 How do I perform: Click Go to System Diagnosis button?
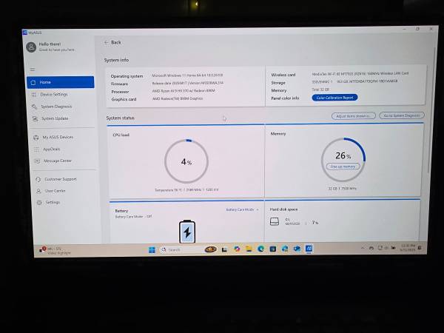point(400,116)
